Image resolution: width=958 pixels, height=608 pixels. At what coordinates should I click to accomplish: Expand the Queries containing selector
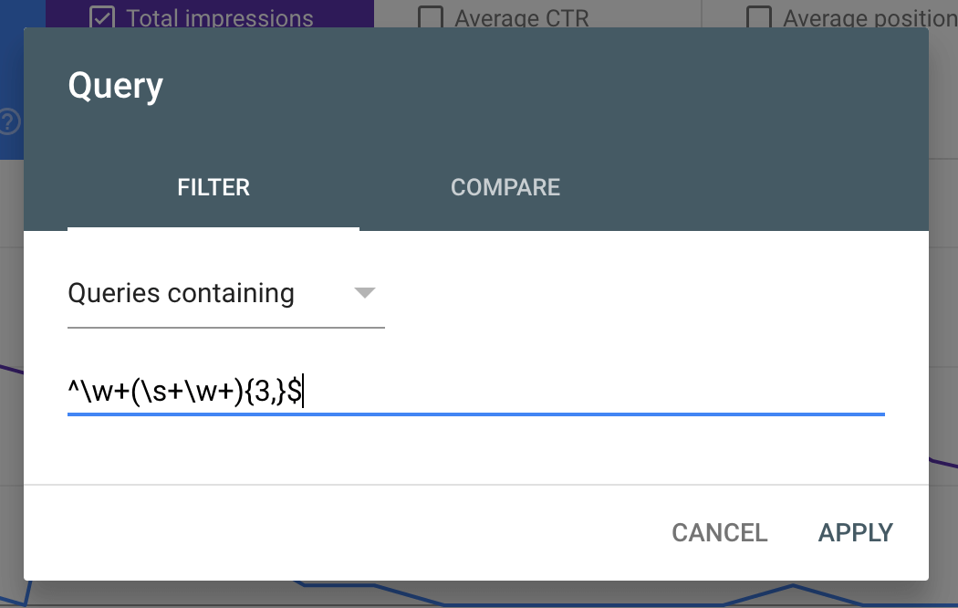[226, 295]
